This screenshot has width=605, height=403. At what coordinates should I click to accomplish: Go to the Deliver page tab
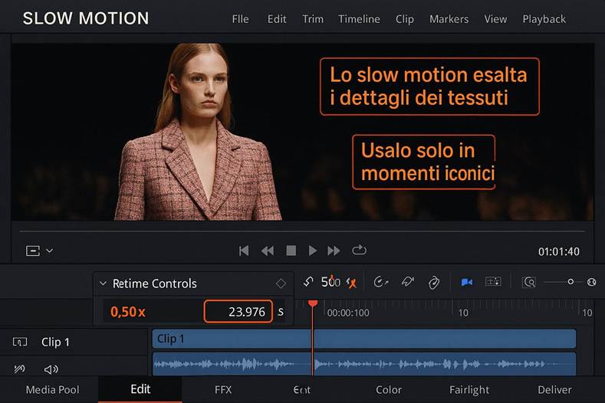tap(555, 389)
